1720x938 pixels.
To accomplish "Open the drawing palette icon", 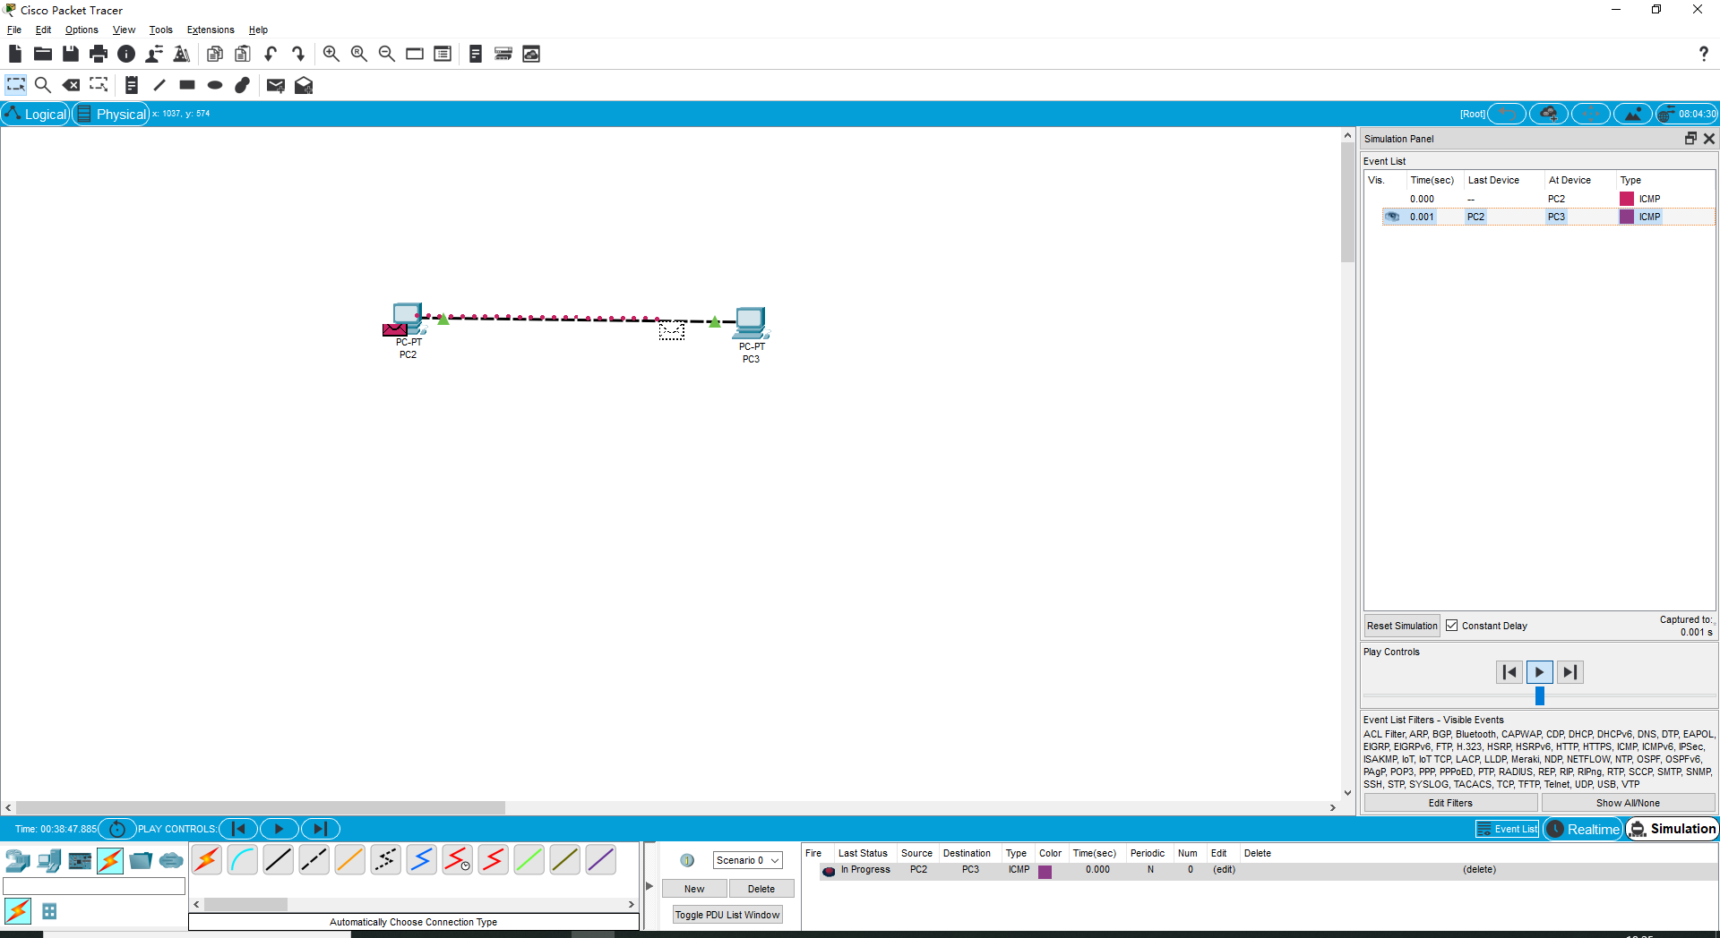I will (415, 54).
